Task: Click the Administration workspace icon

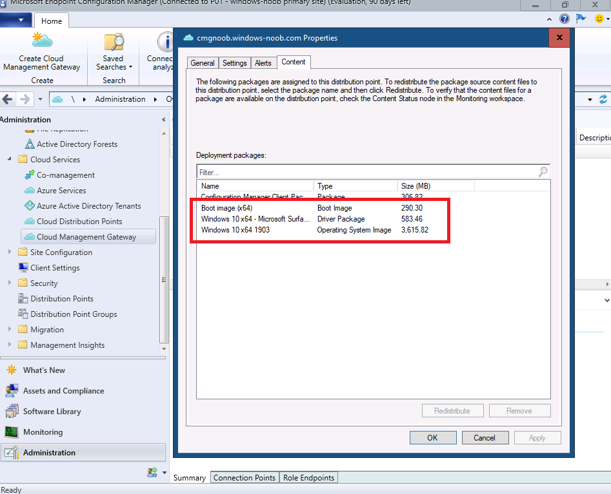Action: pyautogui.click(x=12, y=452)
